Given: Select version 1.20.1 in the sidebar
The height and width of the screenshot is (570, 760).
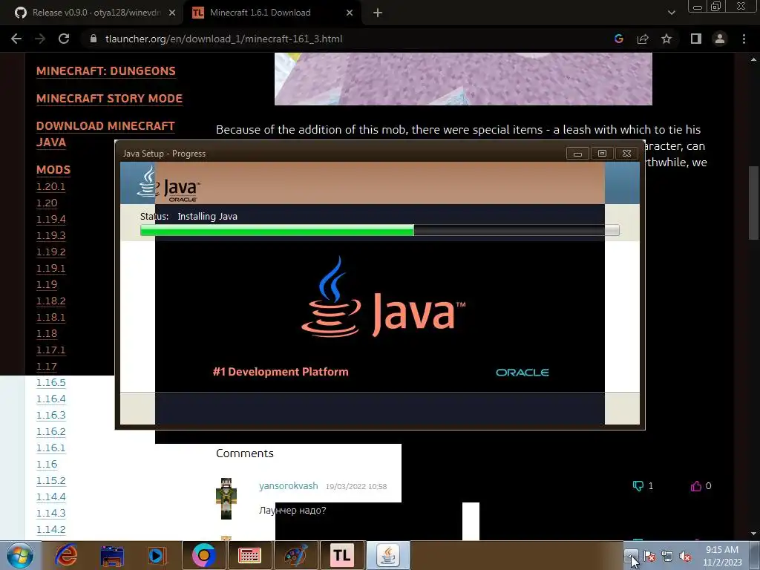Looking at the screenshot, I should coord(51,186).
